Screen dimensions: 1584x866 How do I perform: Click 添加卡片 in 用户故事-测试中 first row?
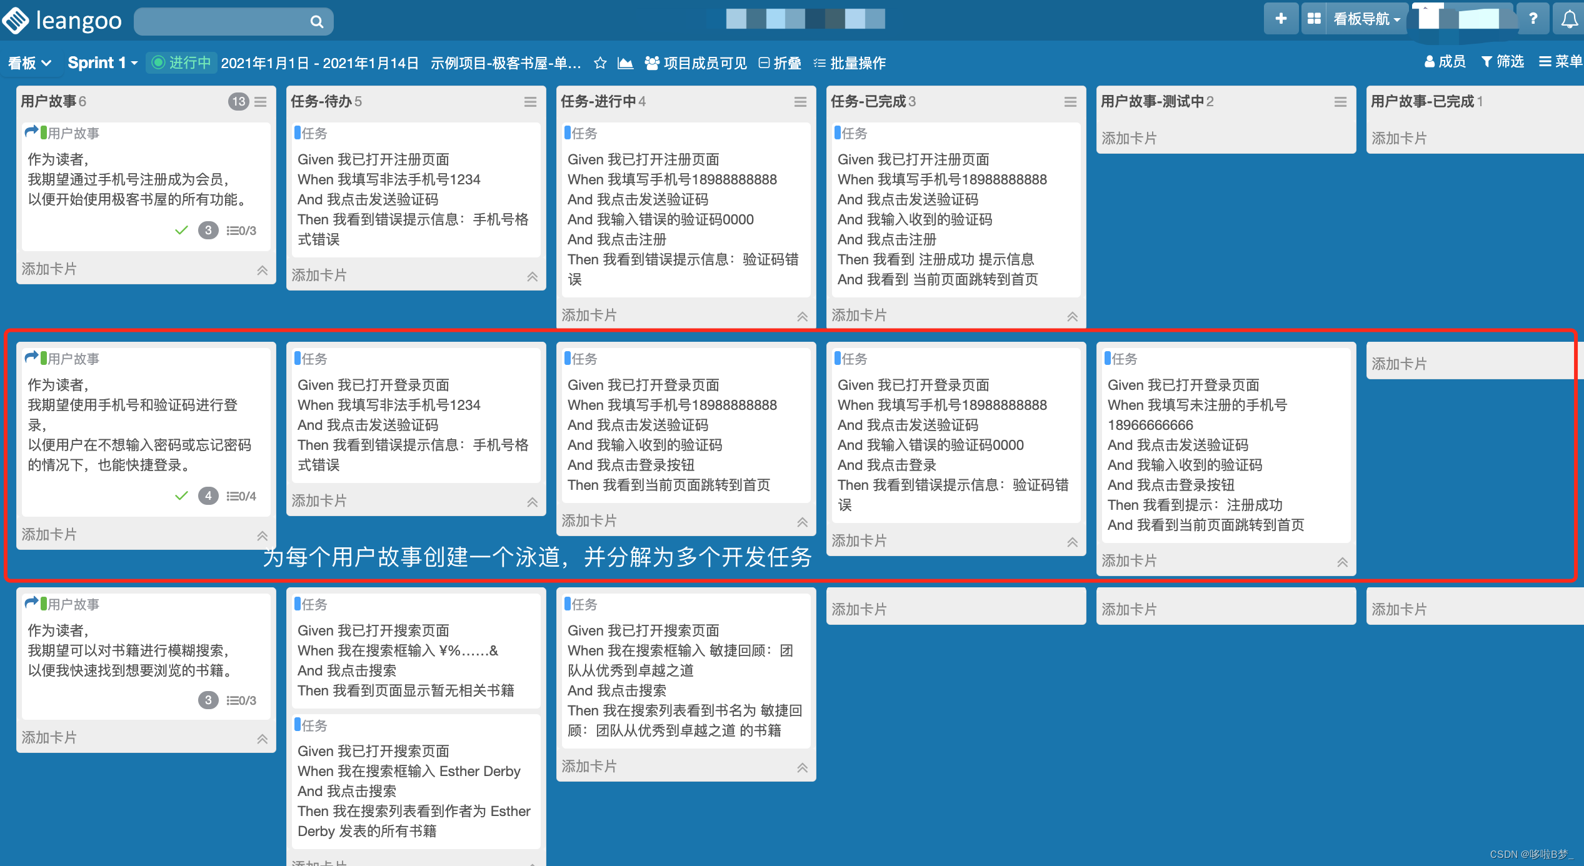[x=1129, y=139]
